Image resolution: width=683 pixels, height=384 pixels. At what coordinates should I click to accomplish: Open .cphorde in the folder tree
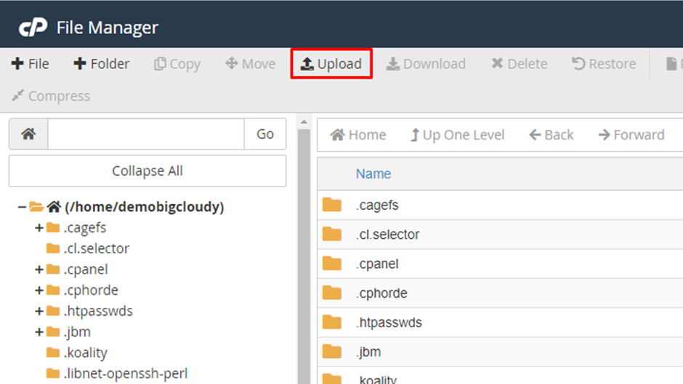(91, 290)
